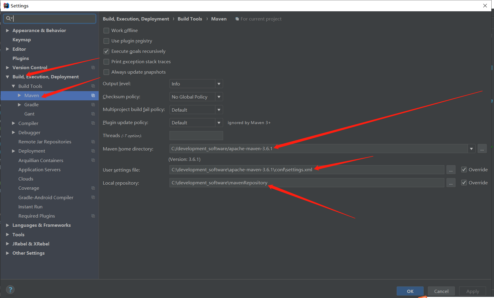
Task: Click the Threads input field
Action: click(196, 136)
